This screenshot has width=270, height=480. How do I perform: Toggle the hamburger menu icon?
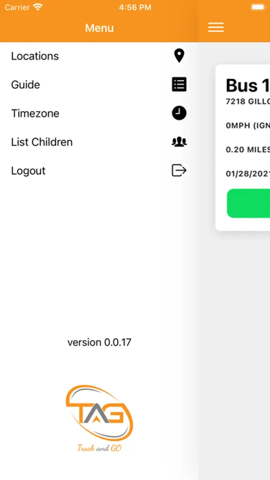point(216,28)
